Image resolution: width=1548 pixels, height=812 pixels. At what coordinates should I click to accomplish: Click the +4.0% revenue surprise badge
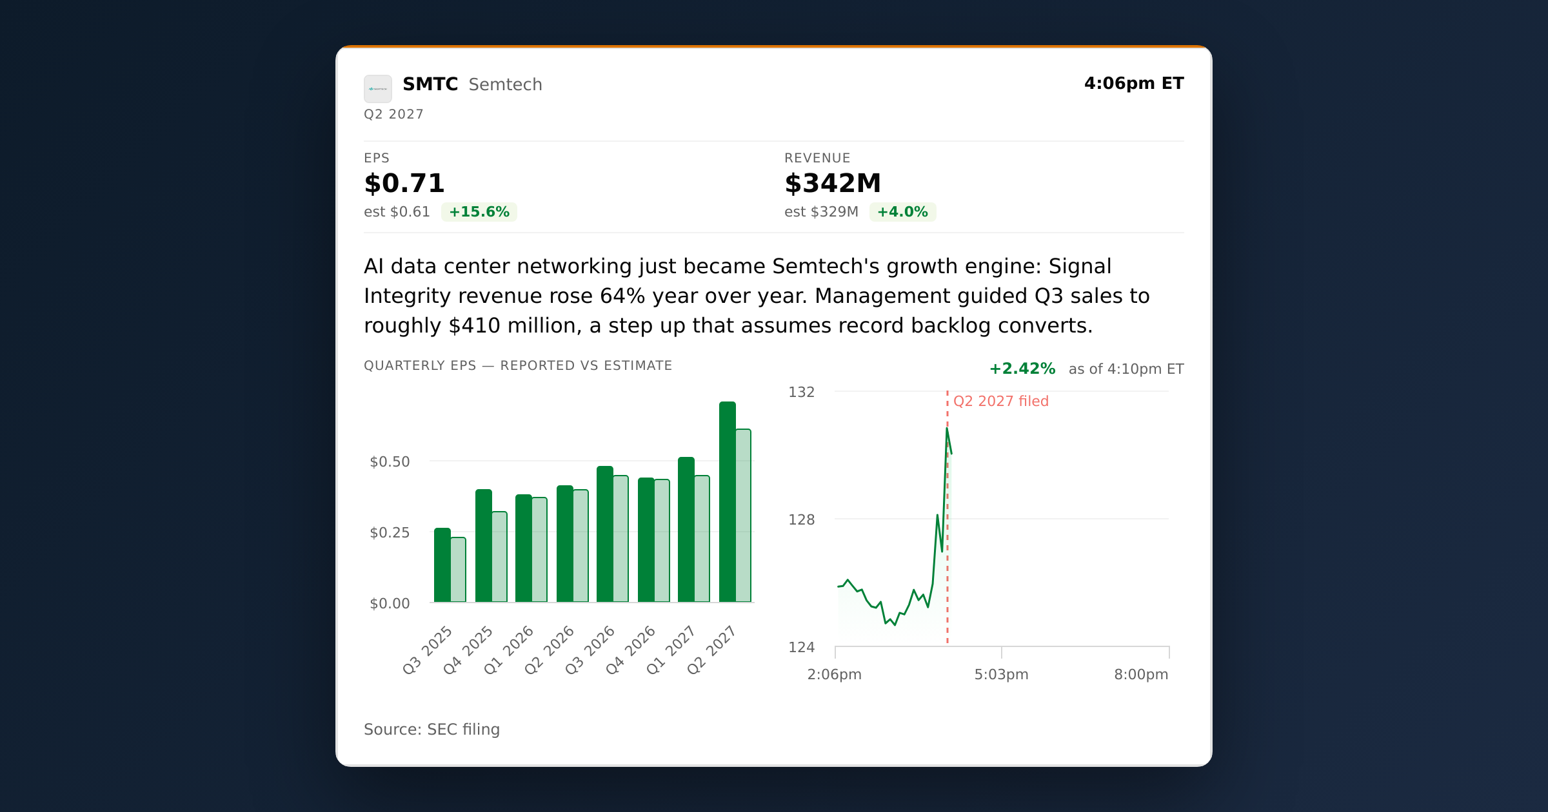[x=902, y=212]
